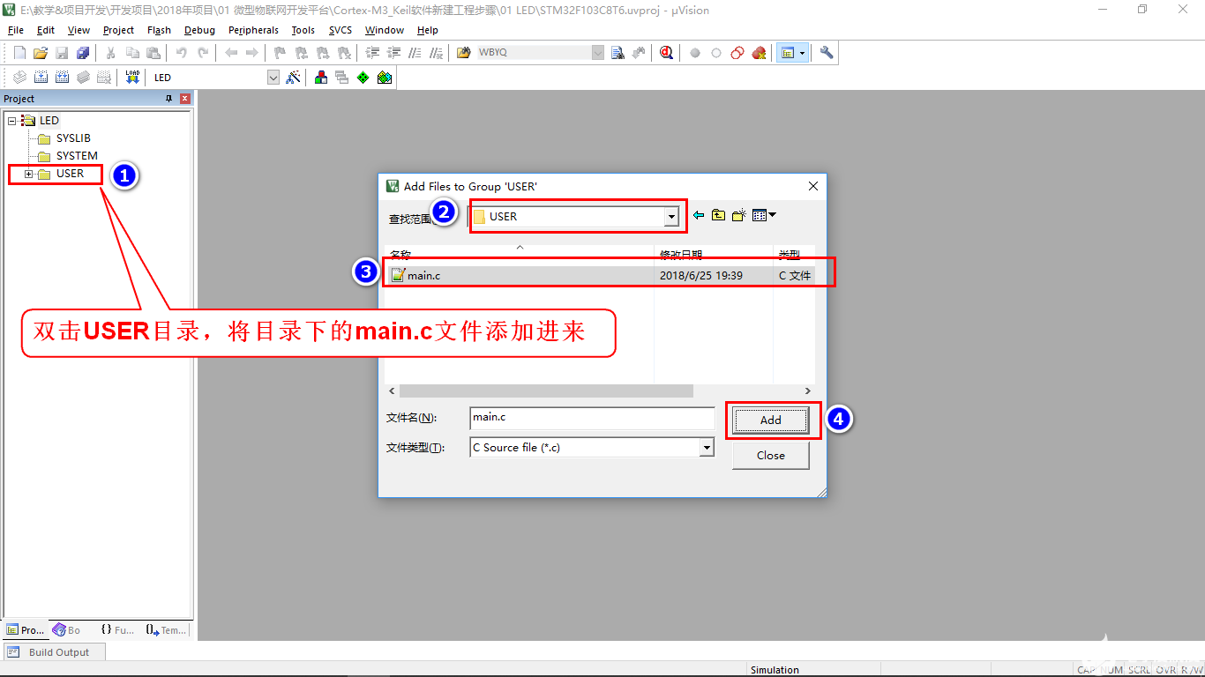
Task: Open Configuration wrench icon
Action: (827, 53)
